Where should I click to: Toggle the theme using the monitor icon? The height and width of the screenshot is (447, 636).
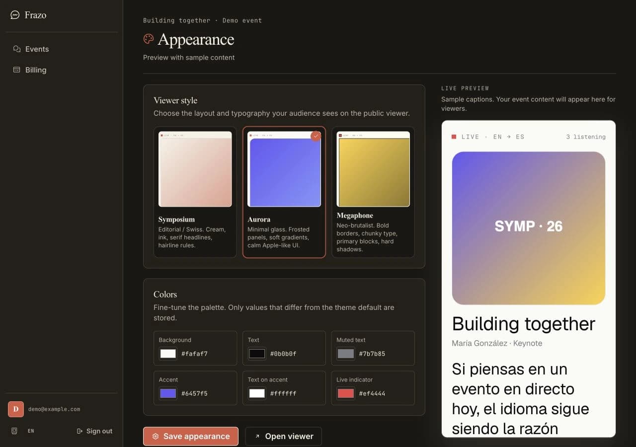click(x=14, y=431)
